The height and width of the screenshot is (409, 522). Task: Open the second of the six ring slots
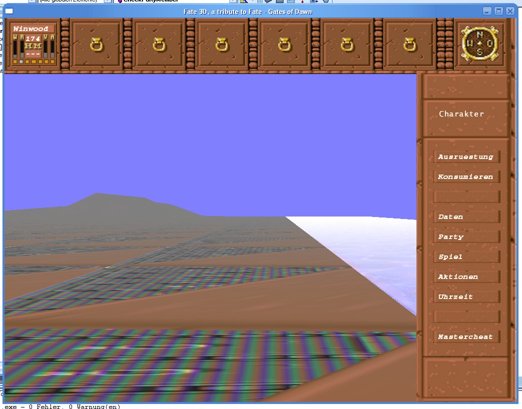159,44
